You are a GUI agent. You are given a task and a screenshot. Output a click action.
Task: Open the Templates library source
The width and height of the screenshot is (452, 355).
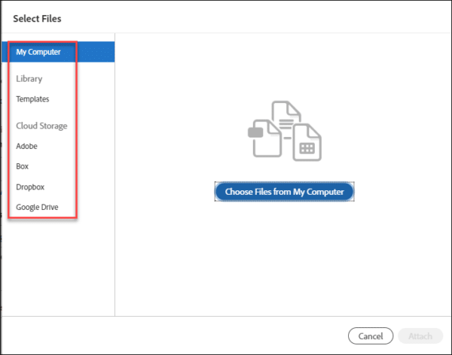[32, 99]
